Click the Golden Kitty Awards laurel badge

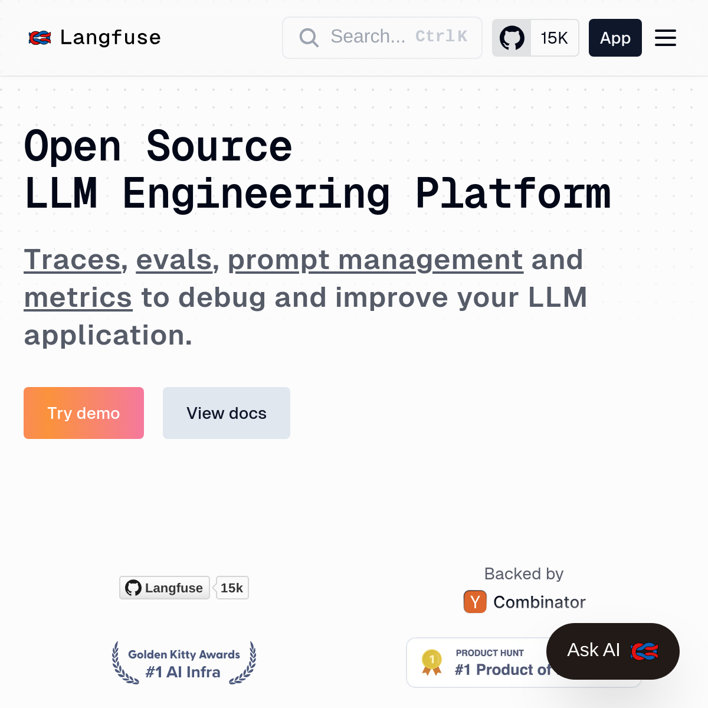(184, 663)
